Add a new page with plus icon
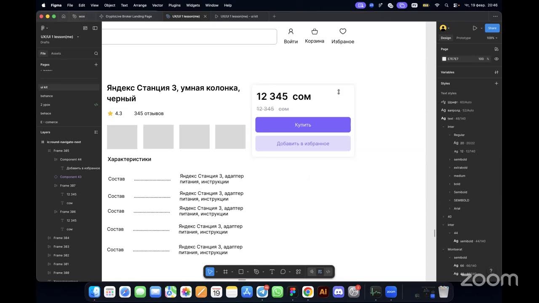The image size is (539, 303). click(x=96, y=64)
